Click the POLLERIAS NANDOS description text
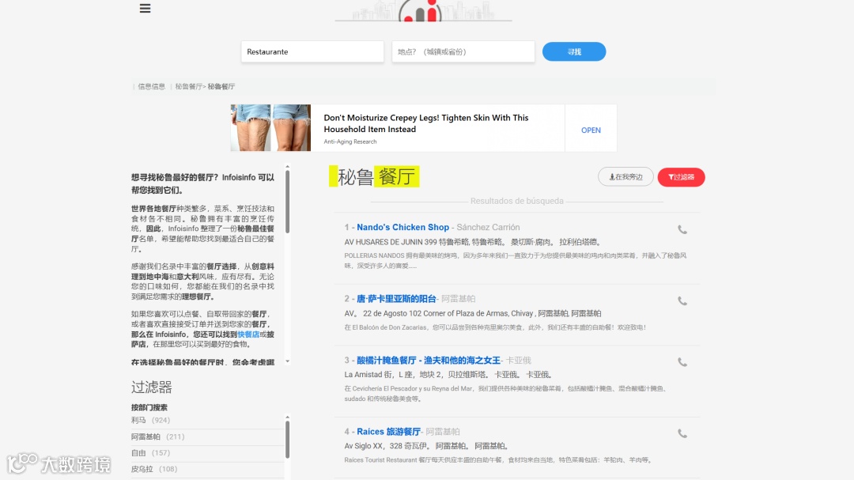 click(516, 260)
